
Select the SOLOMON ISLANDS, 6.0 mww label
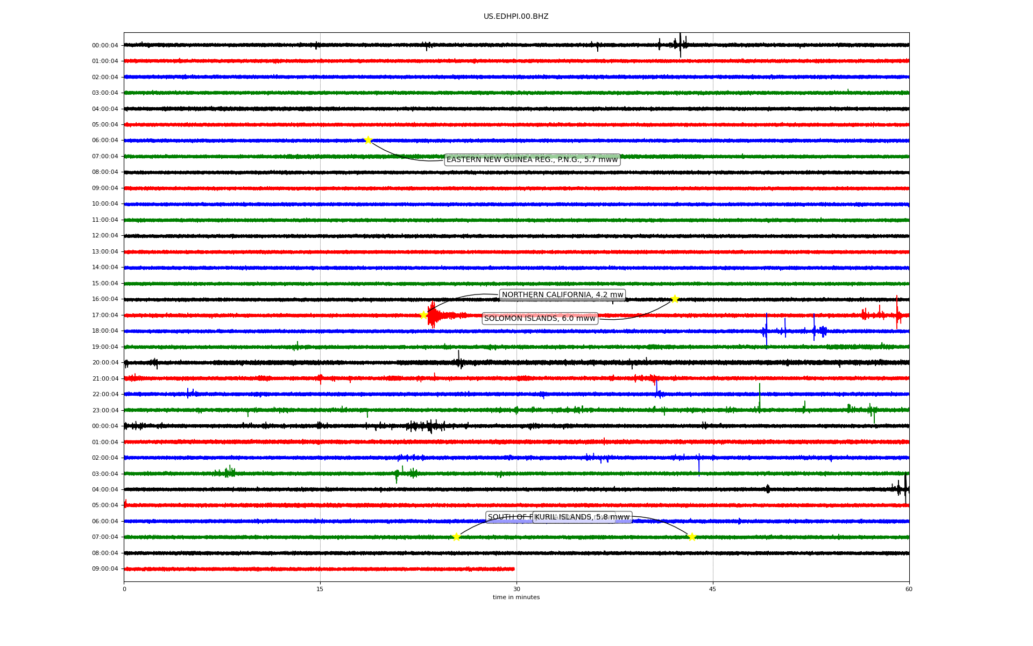point(540,319)
